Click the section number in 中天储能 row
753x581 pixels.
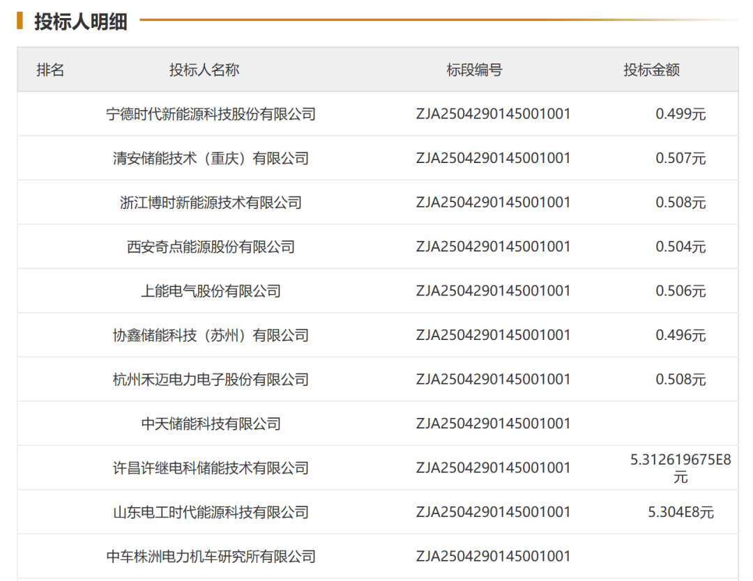point(493,424)
